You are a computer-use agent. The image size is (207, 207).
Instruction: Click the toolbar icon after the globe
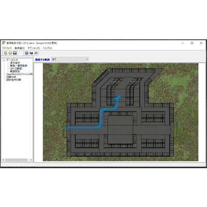pos(31,53)
